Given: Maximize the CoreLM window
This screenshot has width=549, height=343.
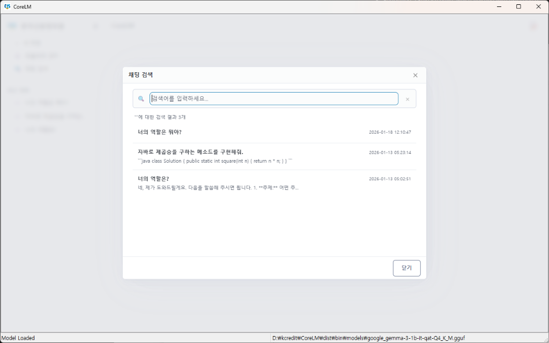Looking at the screenshot, I should pyautogui.click(x=518, y=6).
